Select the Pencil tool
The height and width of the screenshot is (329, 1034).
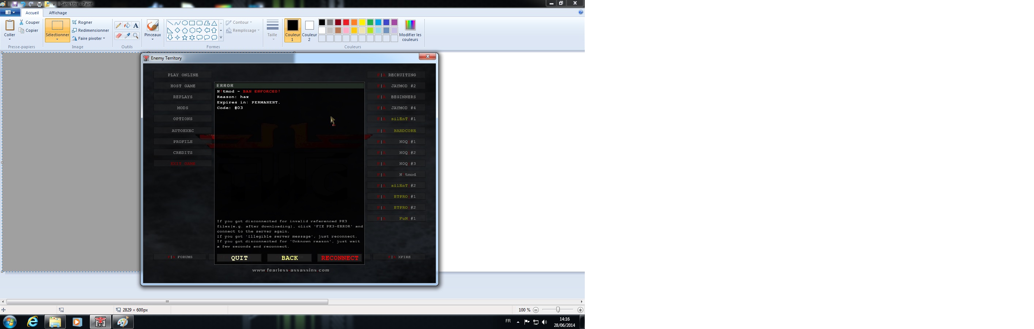click(118, 25)
